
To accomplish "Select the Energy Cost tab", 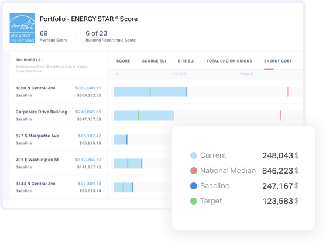I will coord(278,61).
